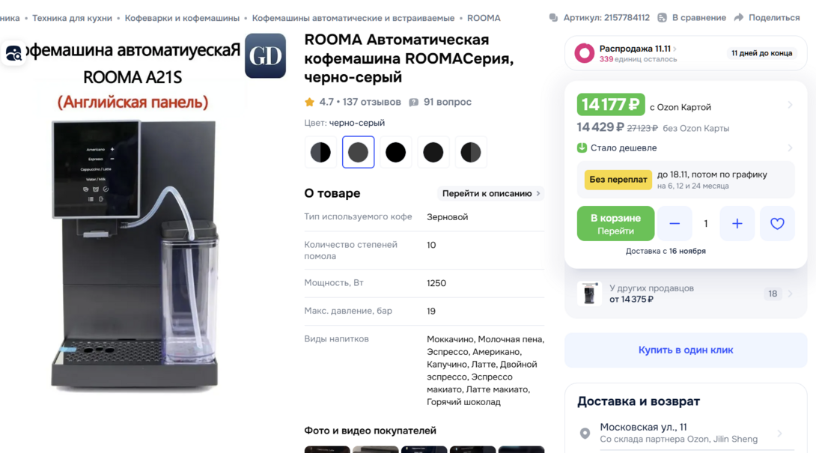Click the map pin delivery address icon
This screenshot has height=453, width=816.
point(585,434)
